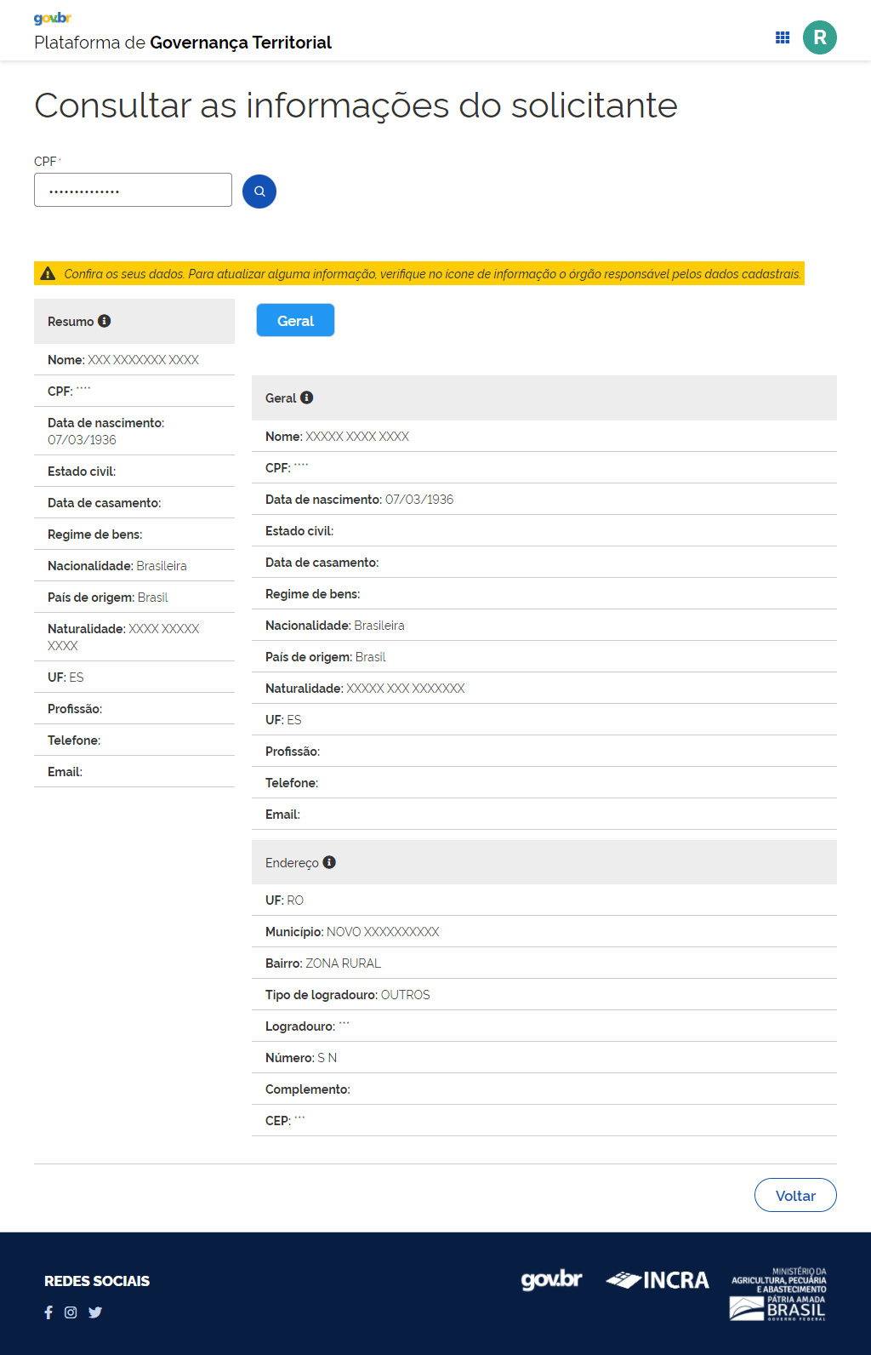Select the Geral tab
Viewport: 871px width, 1355px height.
[295, 321]
